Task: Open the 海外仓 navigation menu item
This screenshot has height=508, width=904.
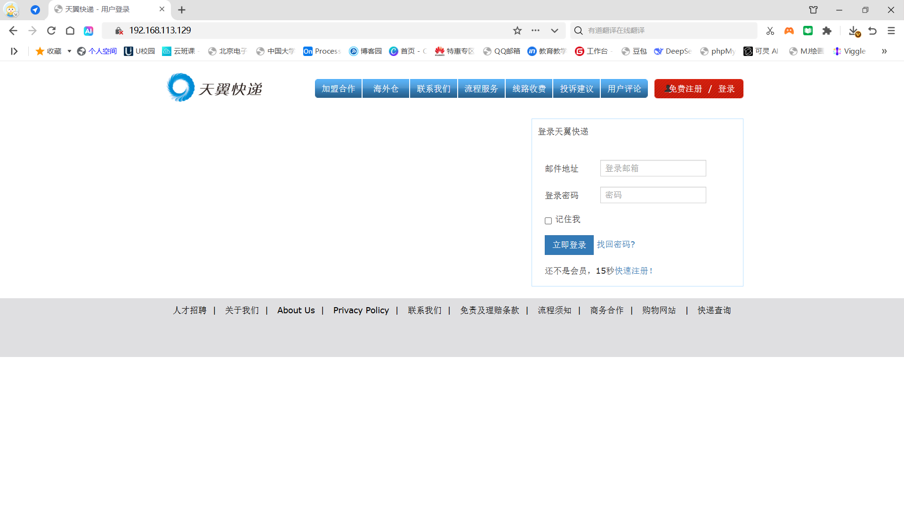Action: (386, 88)
